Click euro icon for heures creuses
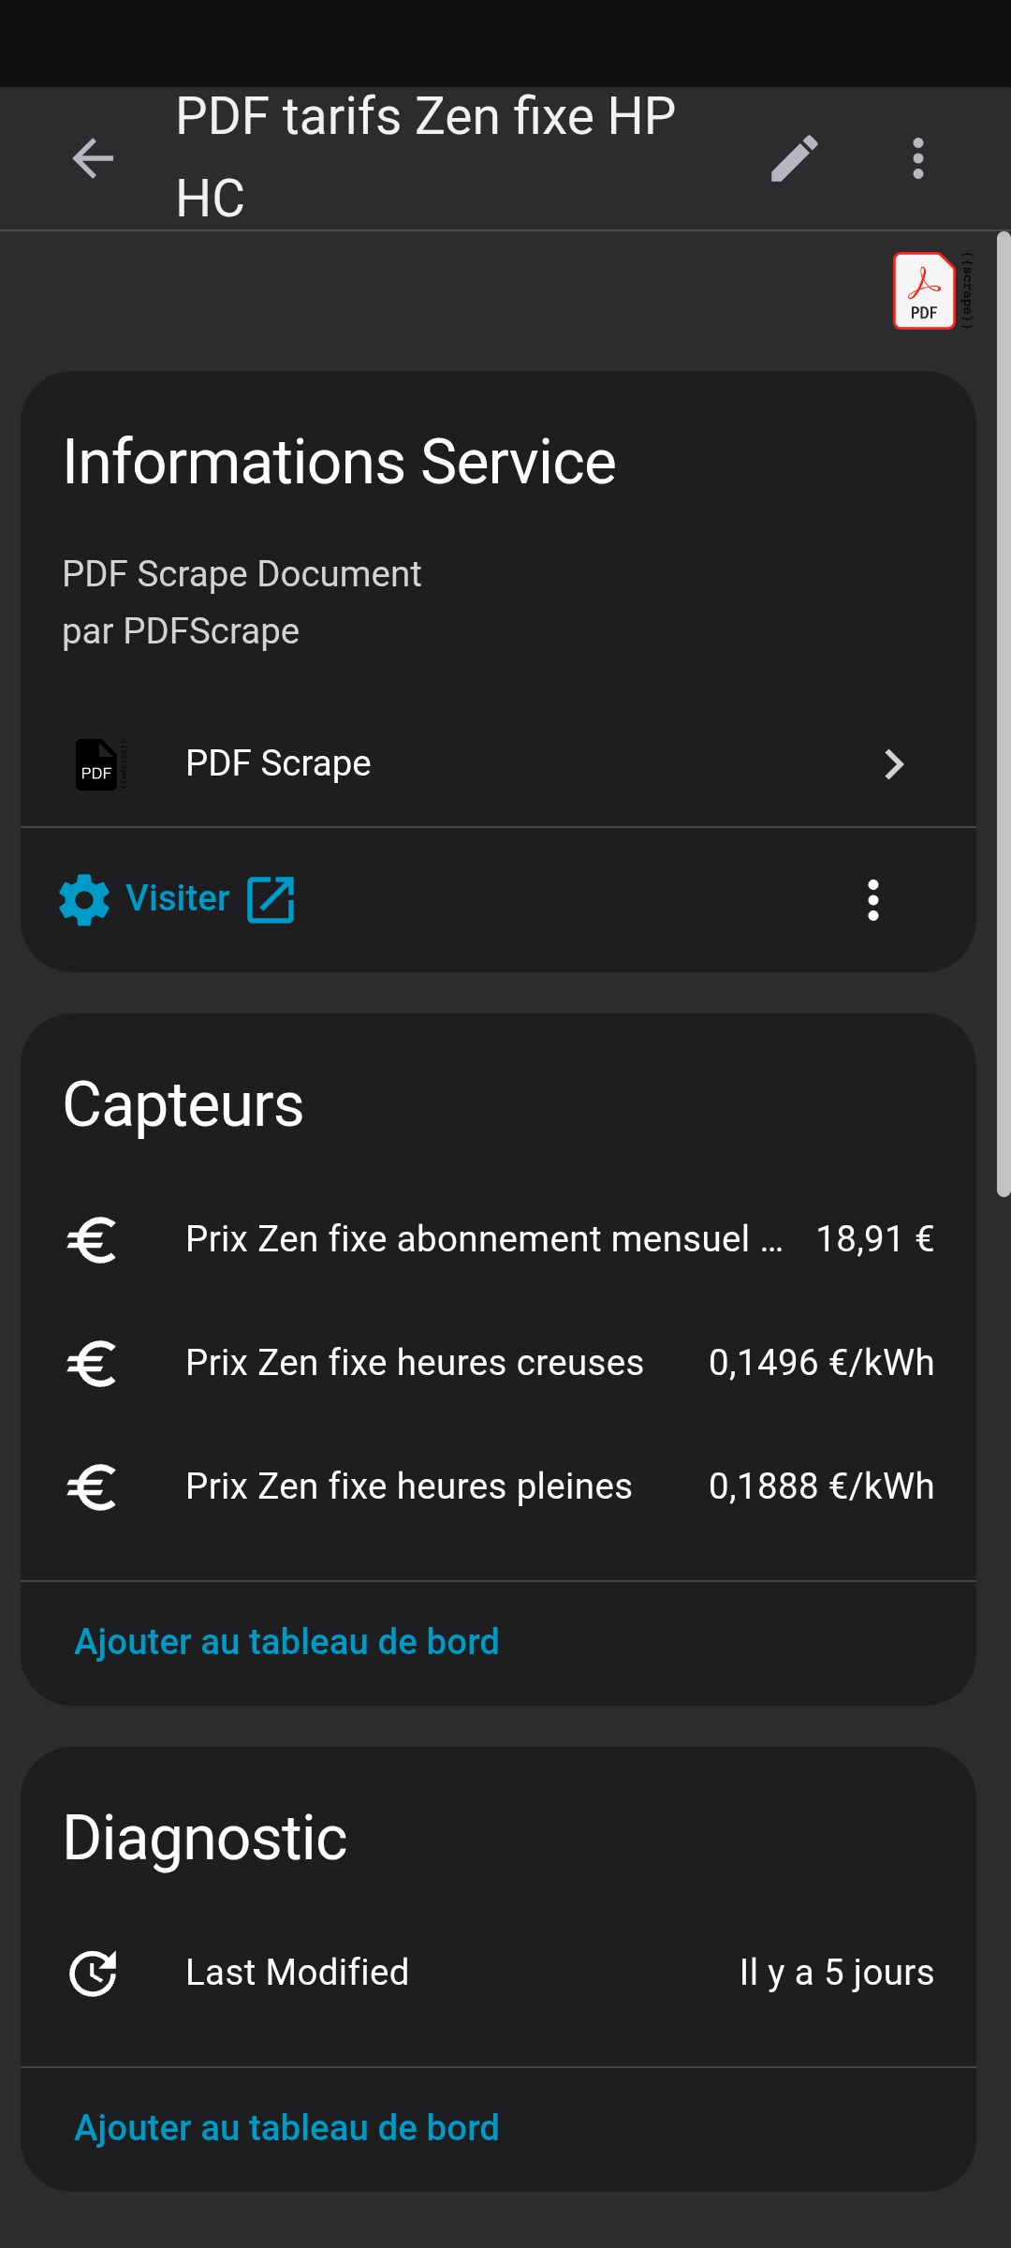This screenshot has width=1011, height=2248. coord(92,1364)
